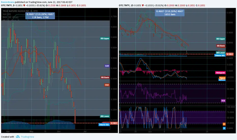Click the 0.4500 price axis label on daily chart

tap(114, 68)
